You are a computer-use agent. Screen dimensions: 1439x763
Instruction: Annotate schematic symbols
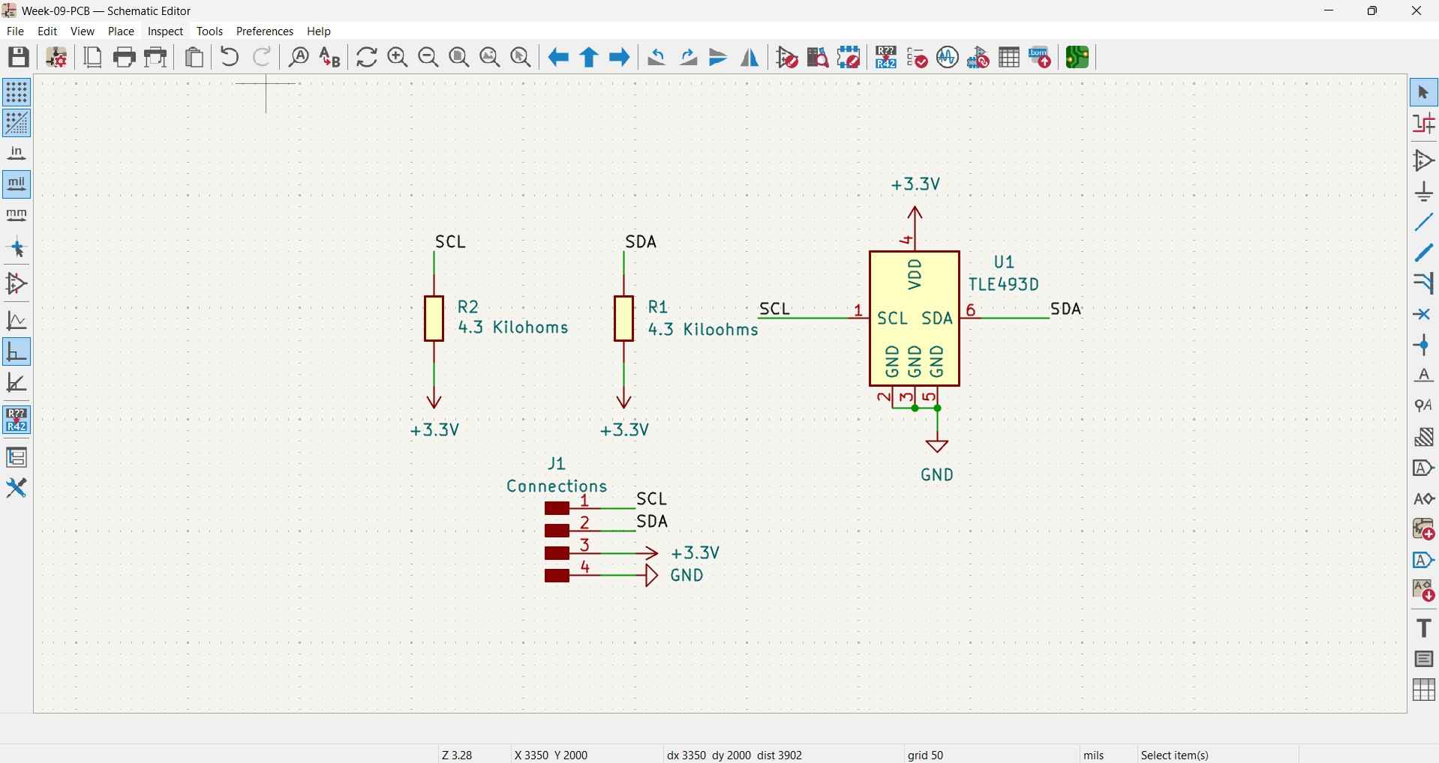click(x=887, y=57)
